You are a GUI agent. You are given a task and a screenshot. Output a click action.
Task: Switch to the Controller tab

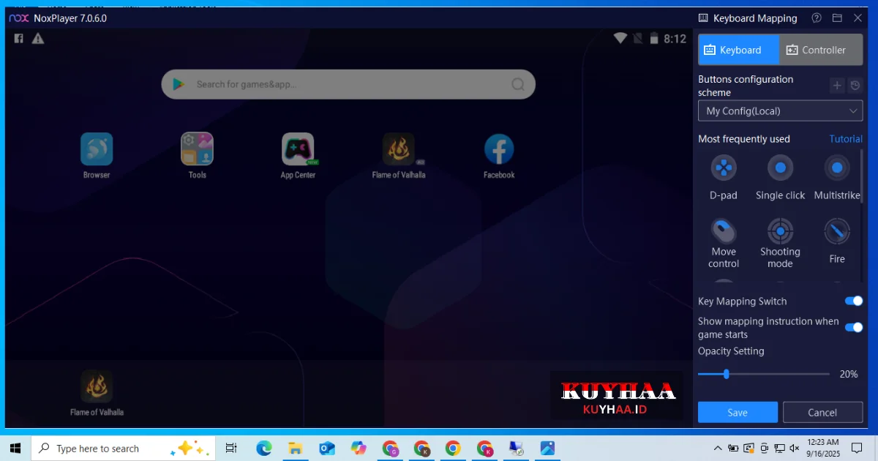(821, 50)
